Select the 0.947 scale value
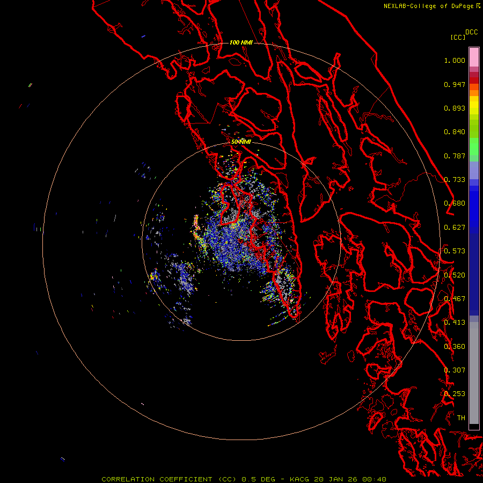The width and height of the screenshot is (483, 483). pos(455,84)
